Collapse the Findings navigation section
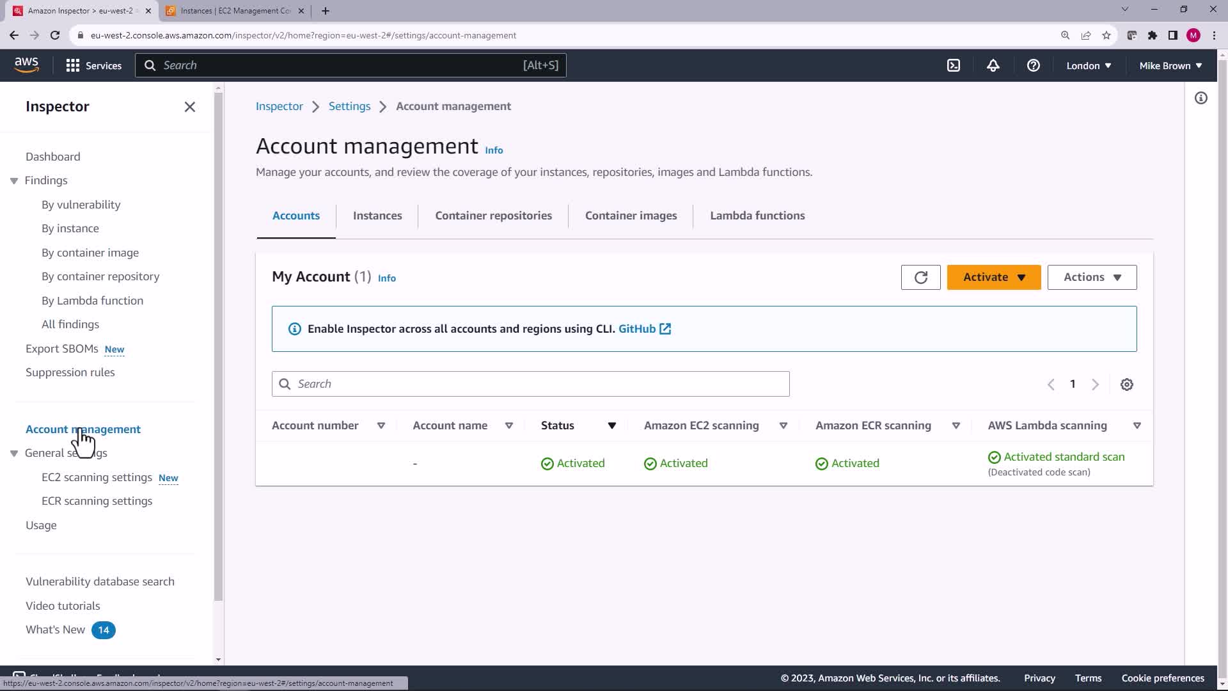 [x=14, y=181]
